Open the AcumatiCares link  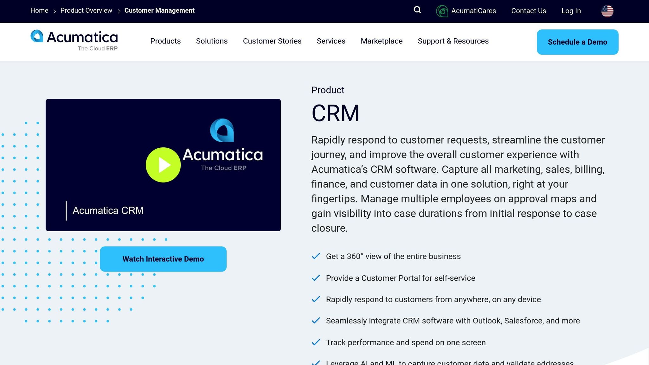point(473,11)
